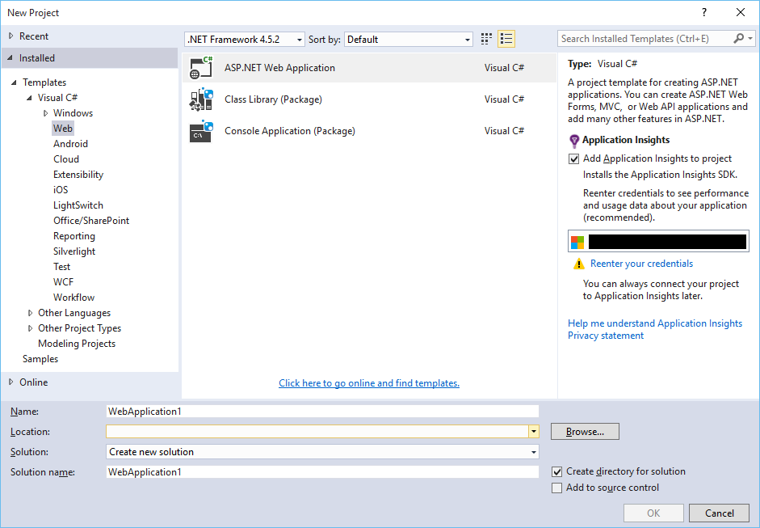760x528 pixels.
Task: Click the go online and find templates link
Action: click(x=369, y=383)
